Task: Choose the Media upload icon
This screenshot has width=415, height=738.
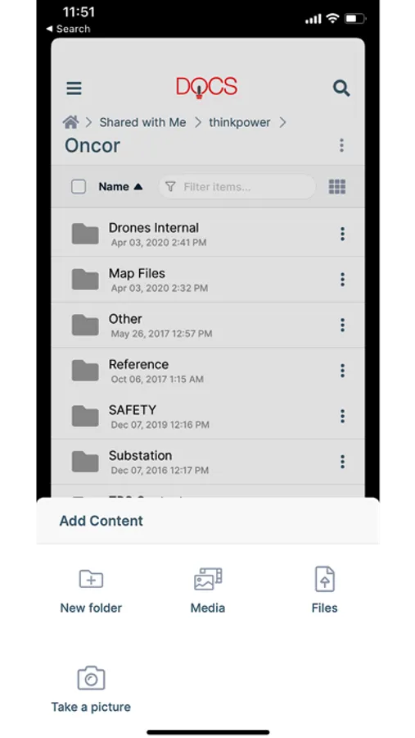Action: point(208,579)
